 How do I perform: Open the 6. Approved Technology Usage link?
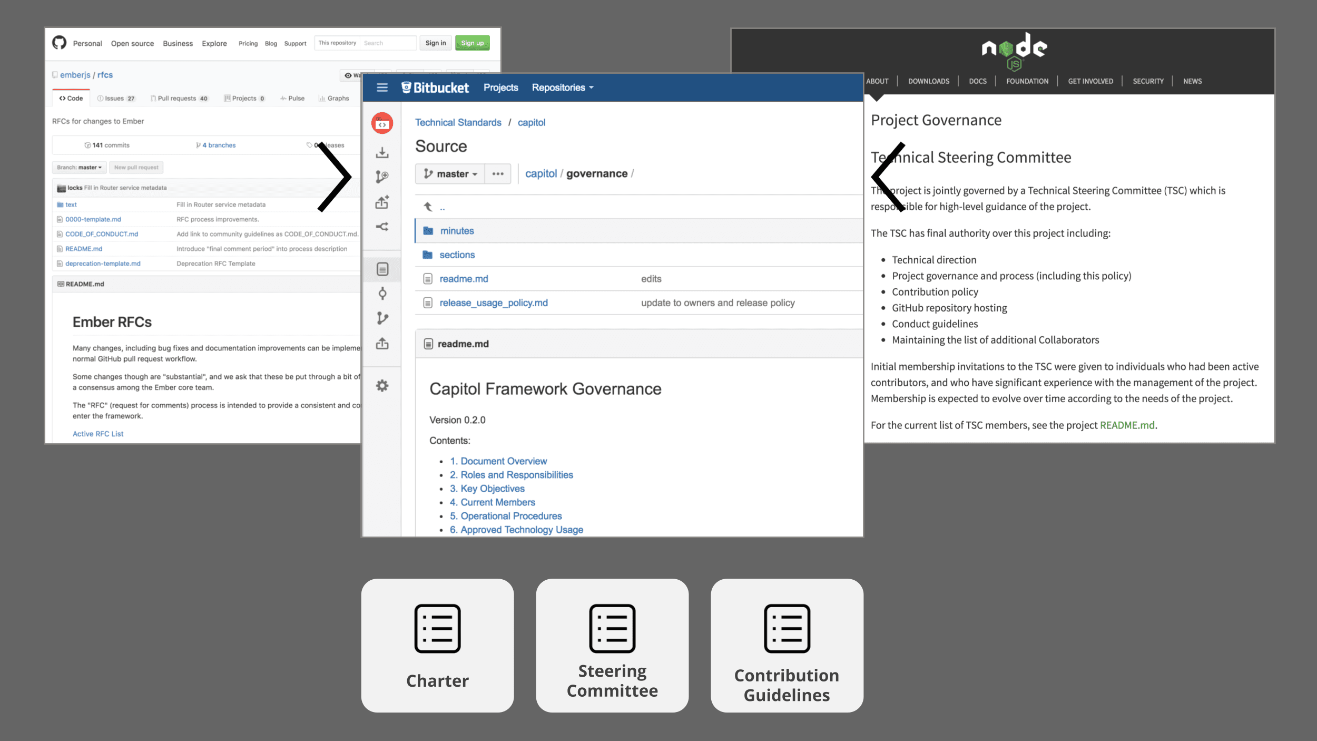516,530
